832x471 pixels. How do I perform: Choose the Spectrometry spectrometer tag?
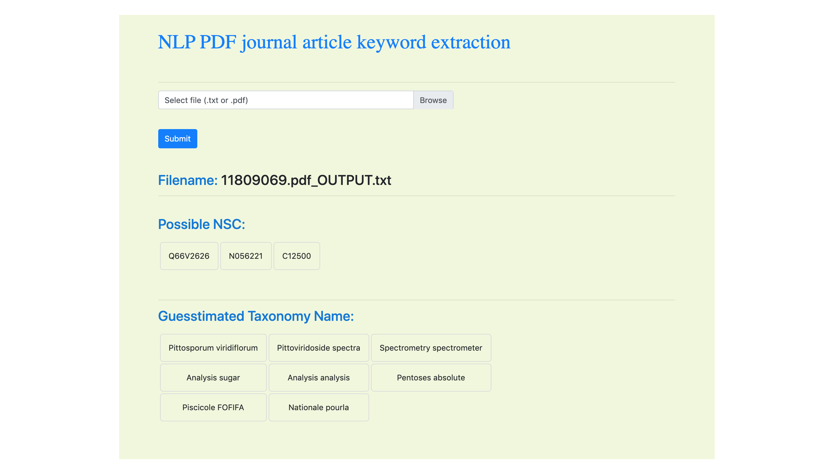[430, 348]
